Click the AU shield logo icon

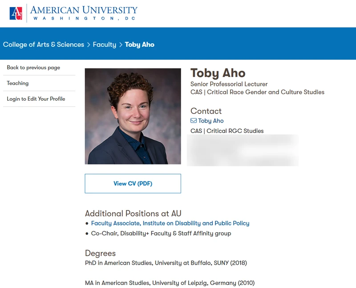point(16,13)
